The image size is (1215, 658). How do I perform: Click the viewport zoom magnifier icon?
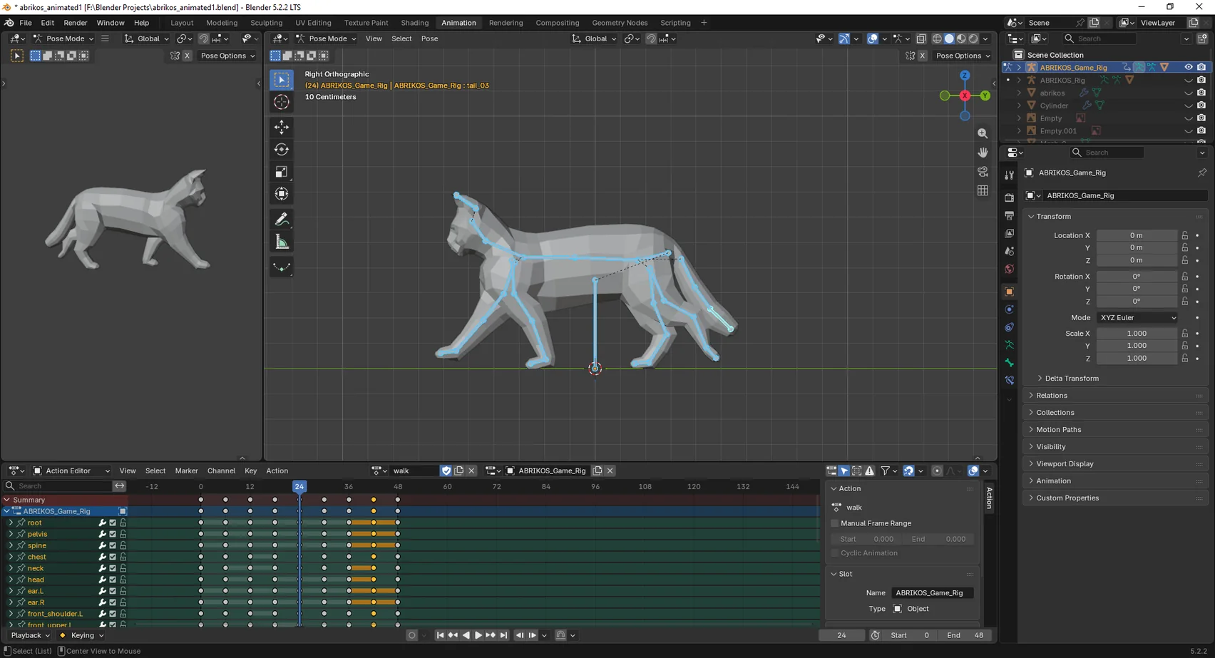click(983, 133)
